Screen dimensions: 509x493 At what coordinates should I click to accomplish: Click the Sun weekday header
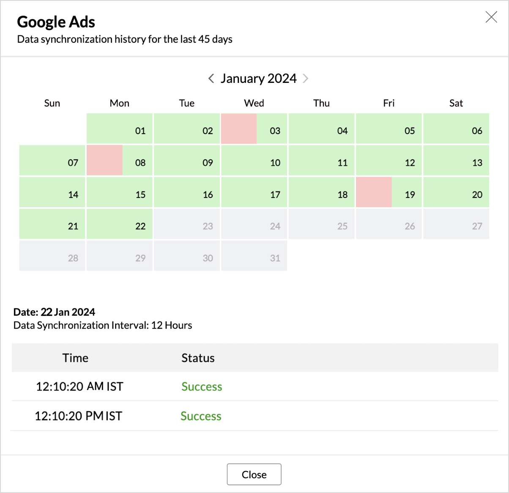point(52,103)
